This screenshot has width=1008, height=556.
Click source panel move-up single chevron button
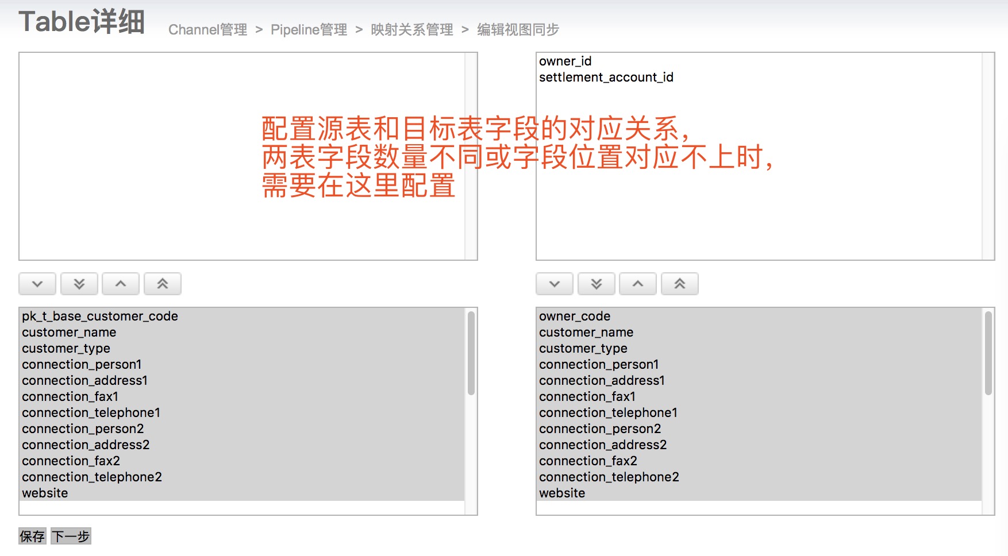tap(121, 284)
